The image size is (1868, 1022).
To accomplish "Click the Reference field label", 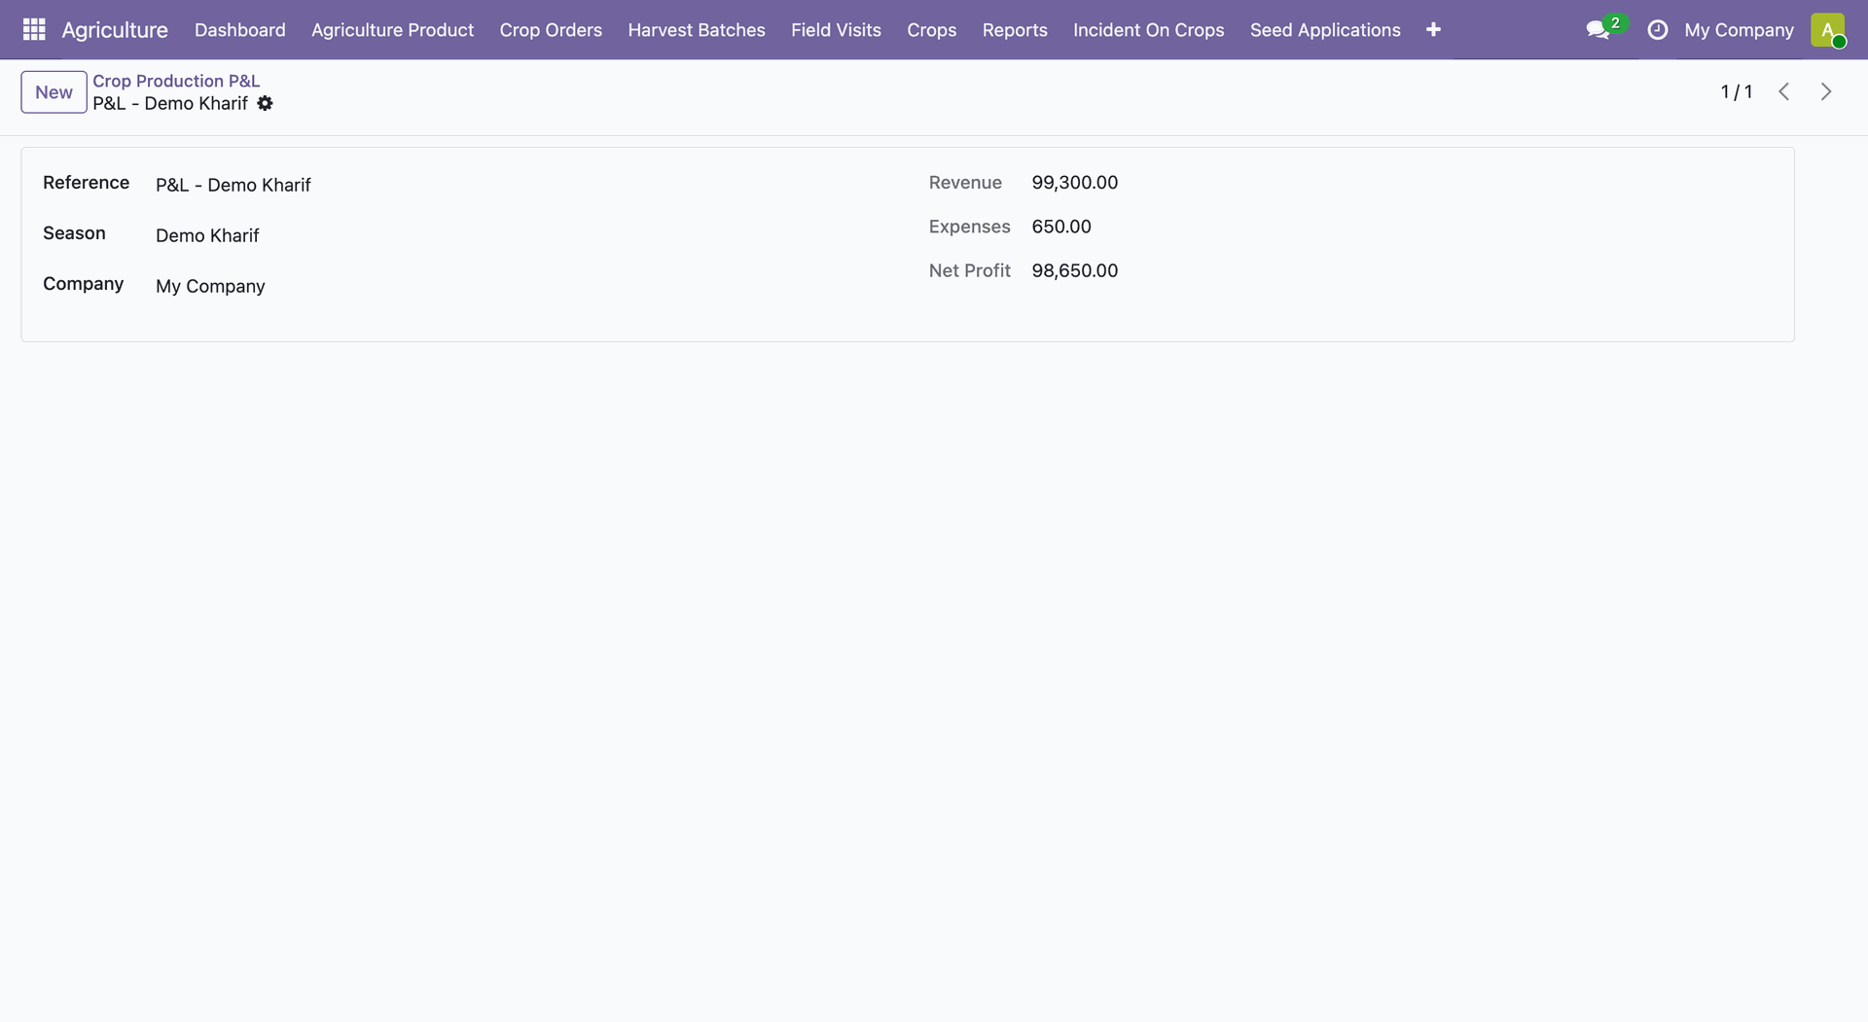I will coord(86,183).
